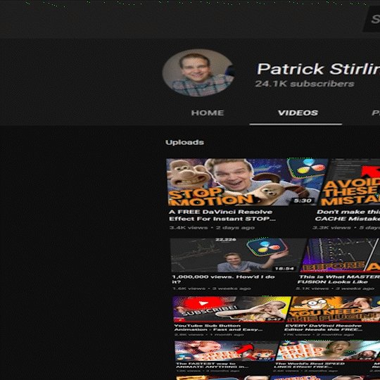Screen dimensions: 380x380
Task: Open 'A FREE DaVinci Resolve Effect' video title
Action: 222,215
